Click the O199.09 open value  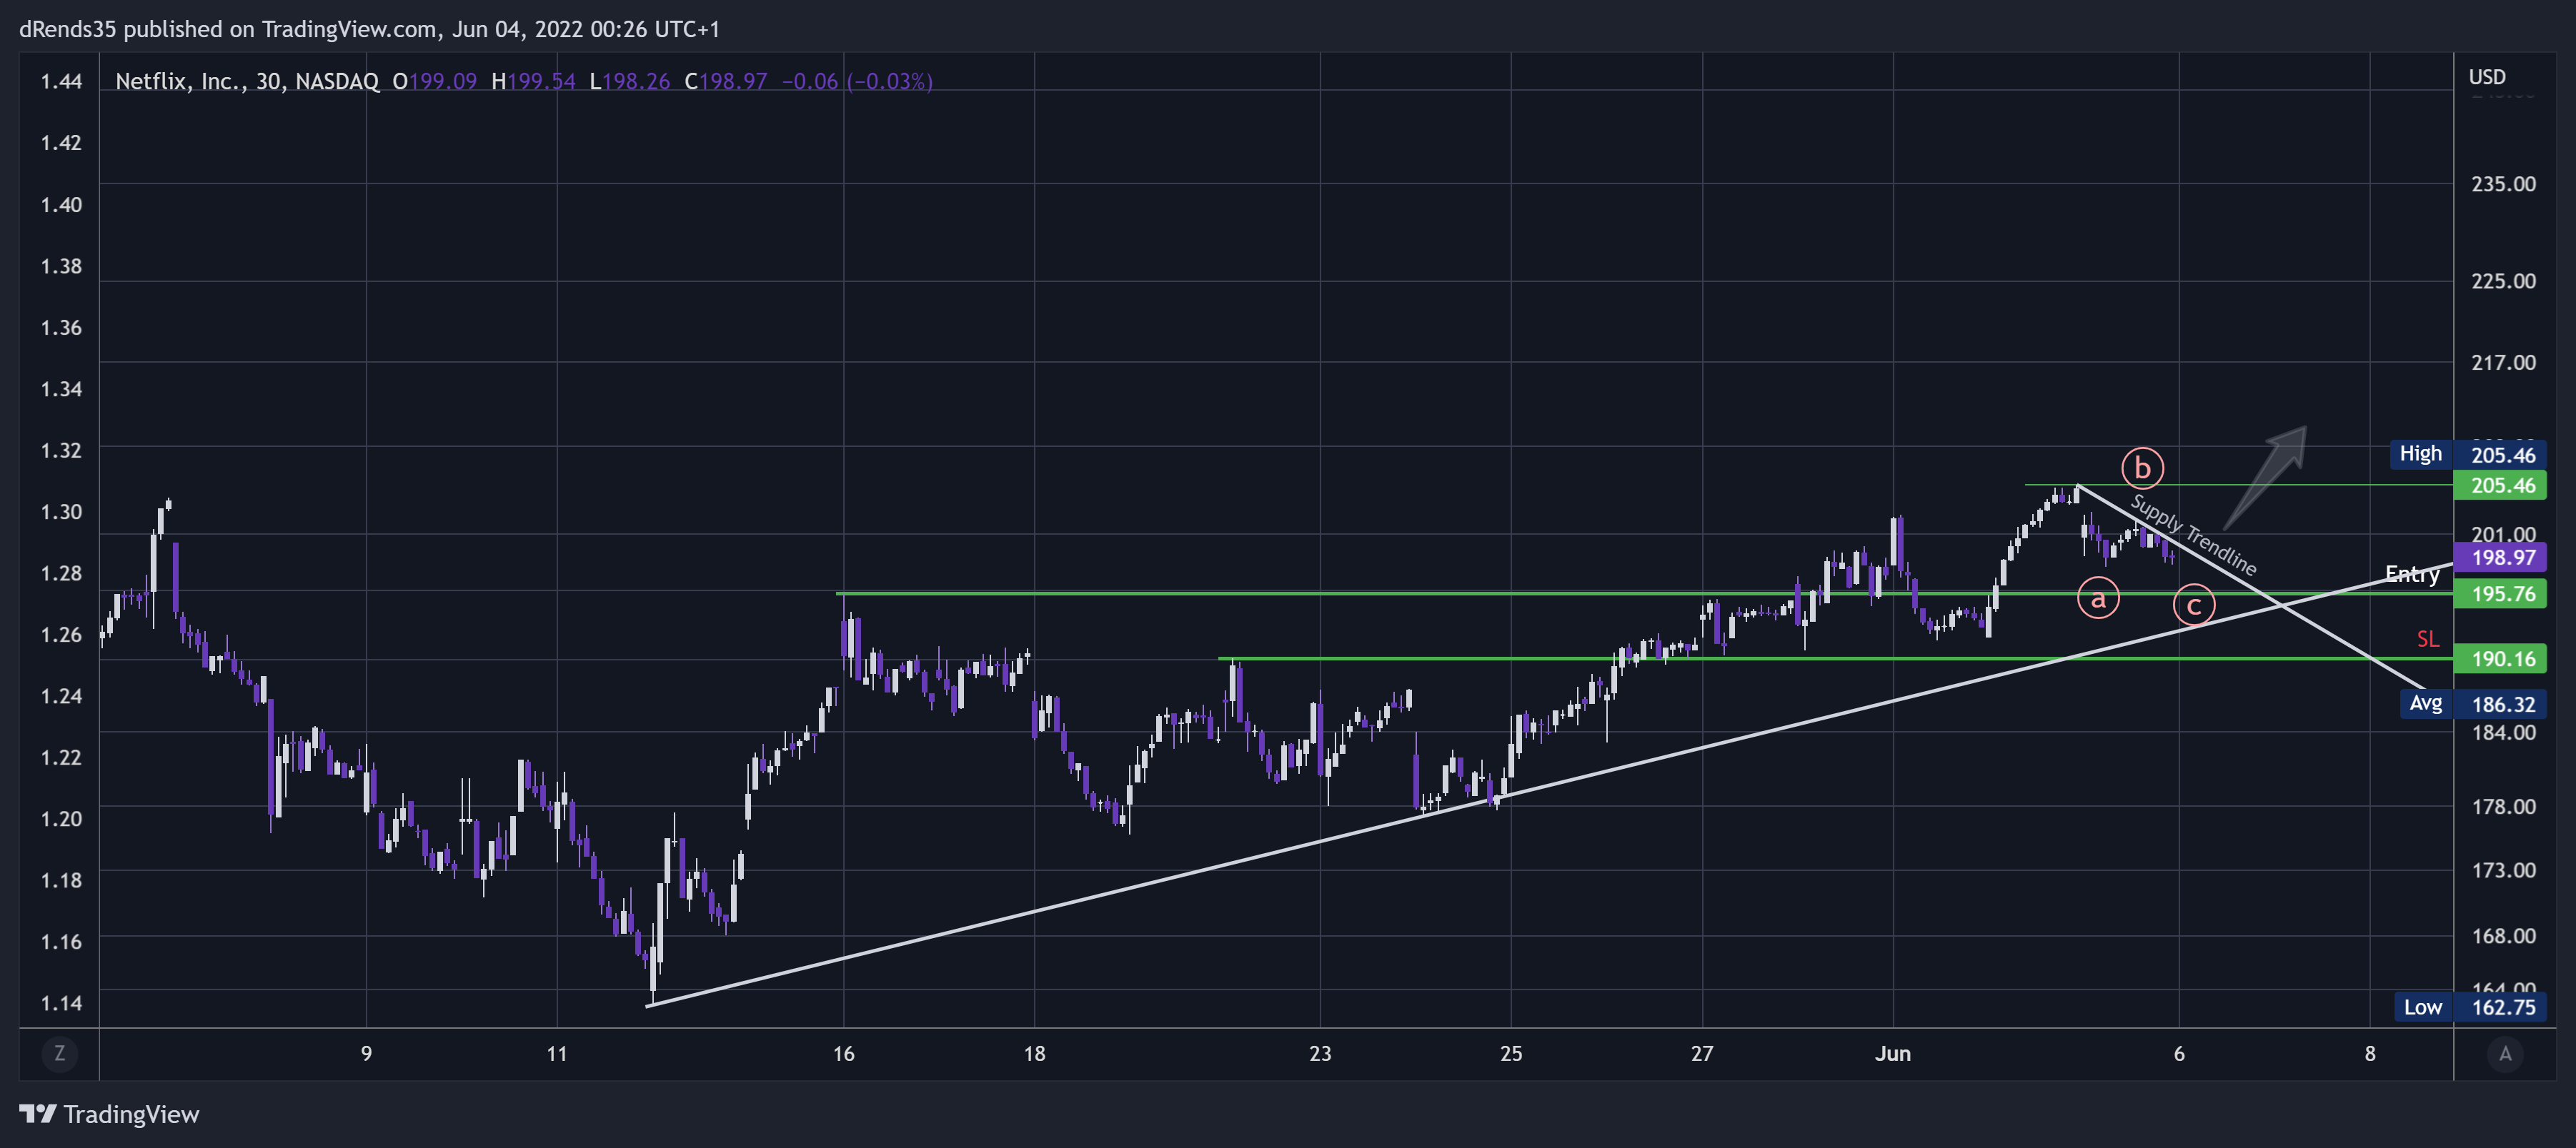[x=434, y=81]
